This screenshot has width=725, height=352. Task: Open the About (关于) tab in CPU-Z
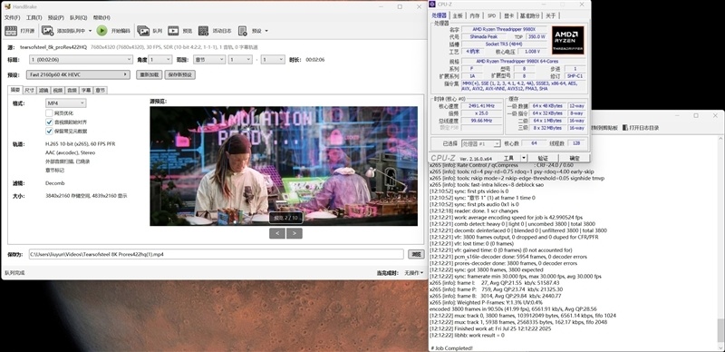point(550,15)
